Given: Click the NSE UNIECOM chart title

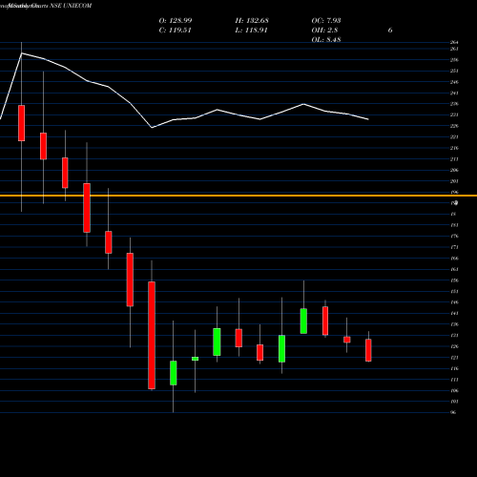Looking at the screenshot, I should coord(46,6).
